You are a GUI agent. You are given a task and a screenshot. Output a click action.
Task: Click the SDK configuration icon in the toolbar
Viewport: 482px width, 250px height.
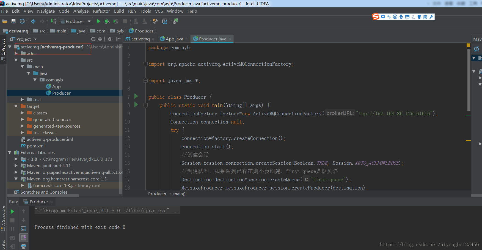pos(175,21)
